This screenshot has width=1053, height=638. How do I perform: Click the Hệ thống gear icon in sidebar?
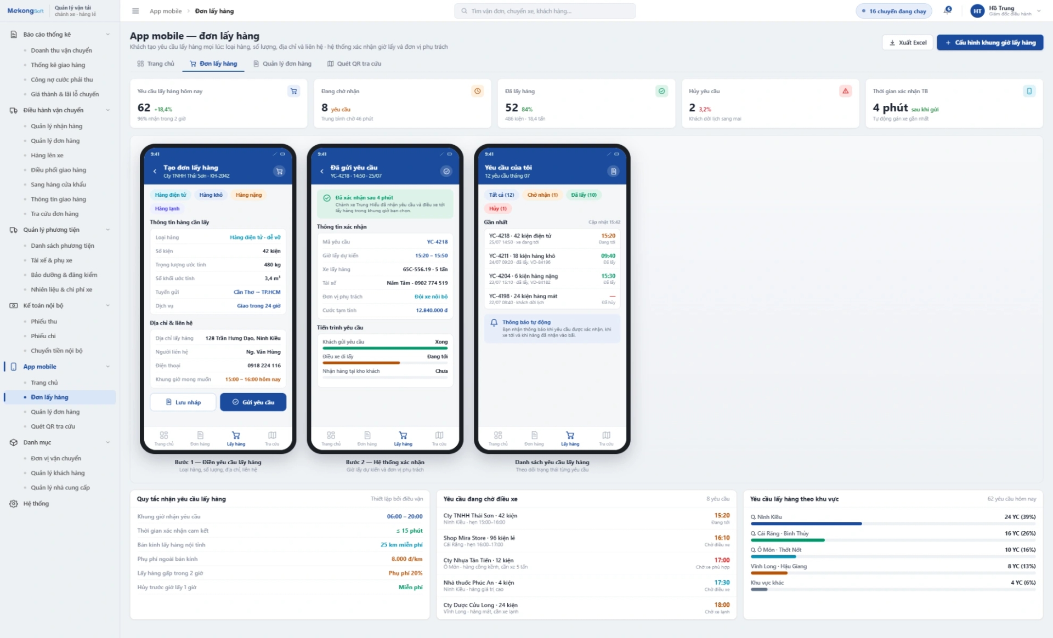coord(14,504)
